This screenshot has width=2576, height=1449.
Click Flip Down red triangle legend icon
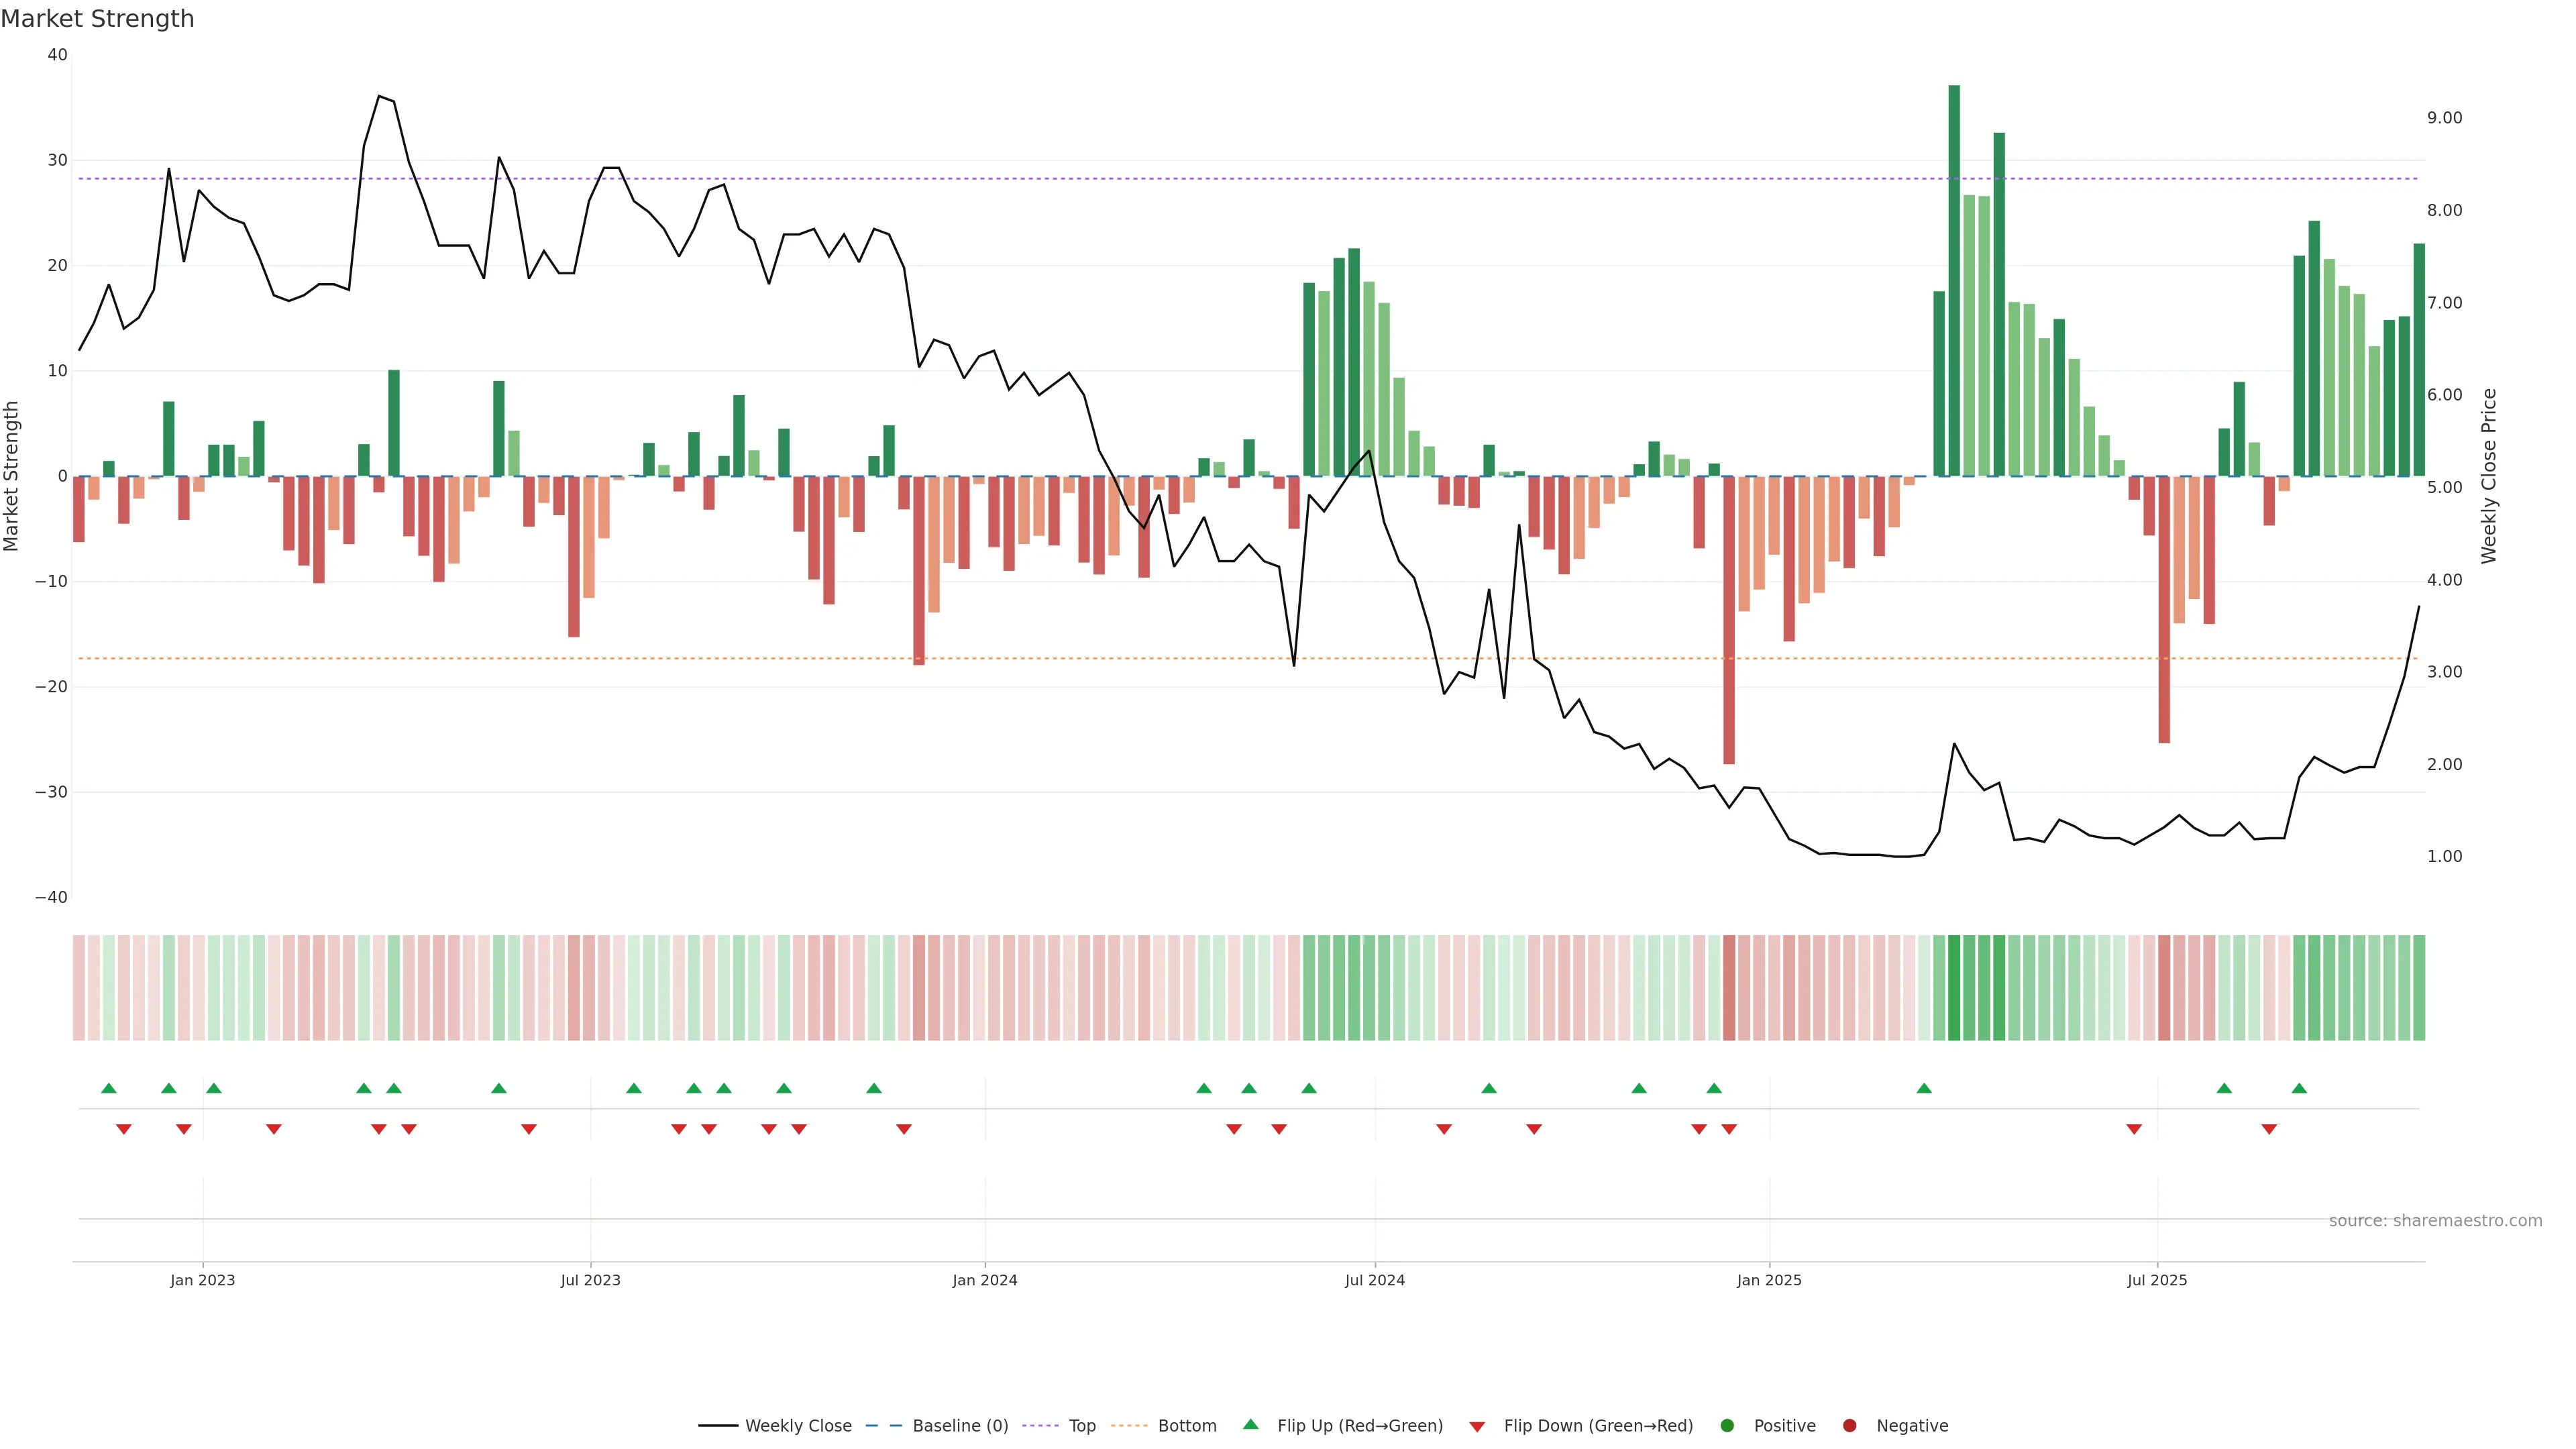click(1477, 1427)
